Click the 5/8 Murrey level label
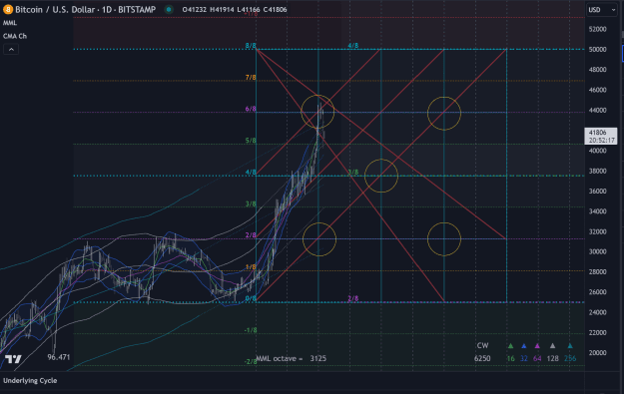Viewport: 624px width, 394px height. [x=251, y=141]
